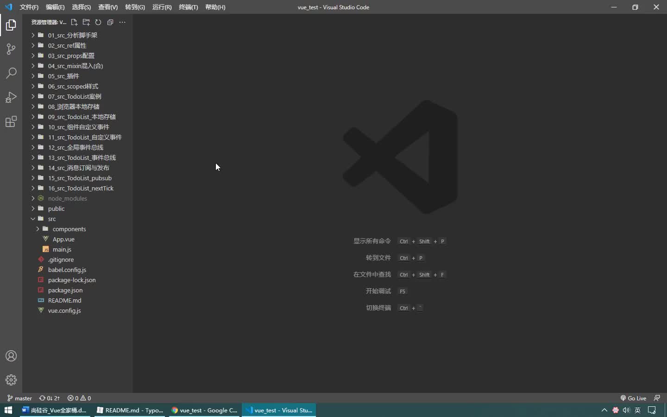667x417 pixels.
Task: Synchronize changes in status bar
Action: pos(50,398)
